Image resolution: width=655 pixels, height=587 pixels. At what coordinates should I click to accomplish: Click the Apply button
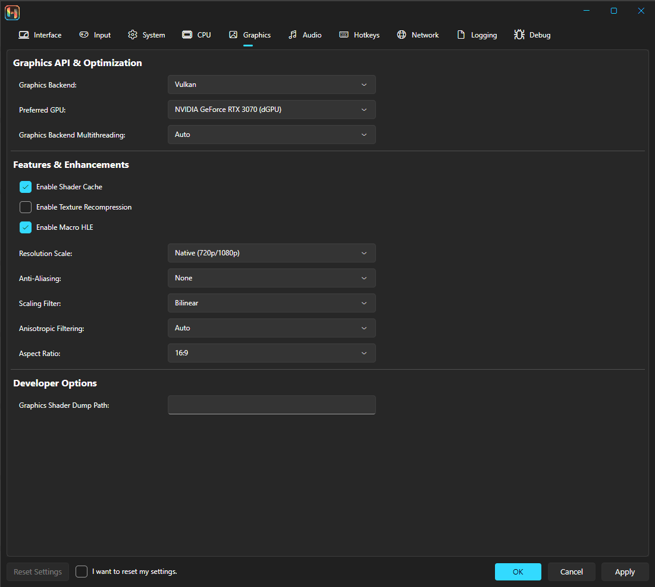(x=625, y=572)
